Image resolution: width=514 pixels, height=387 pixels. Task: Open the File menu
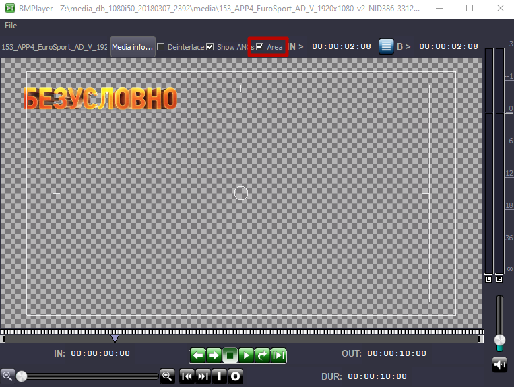[x=11, y=26]
